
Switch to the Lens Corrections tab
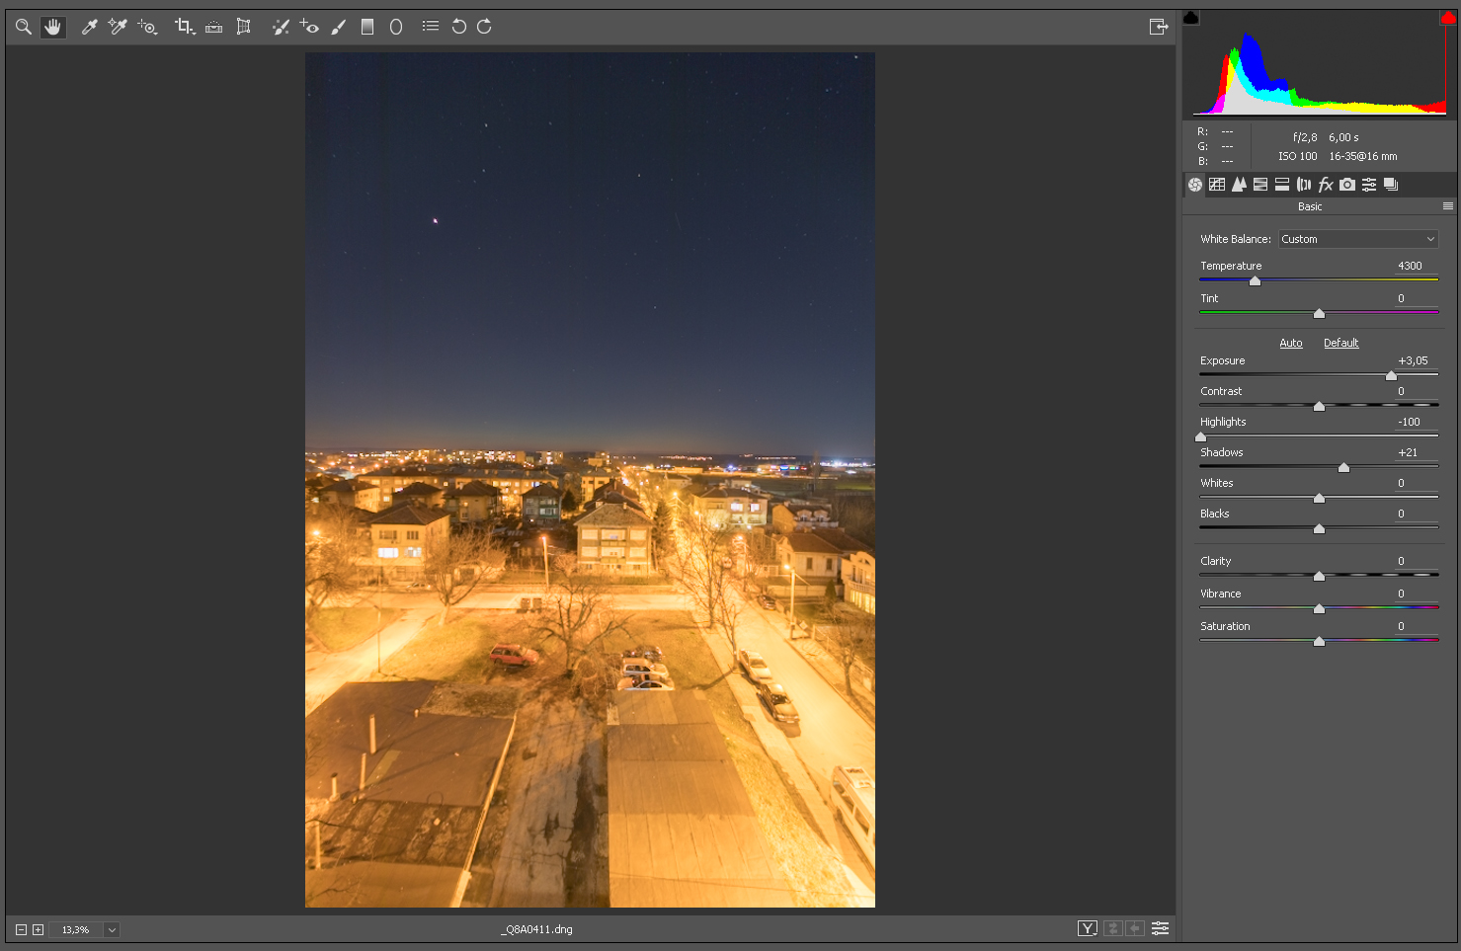1304,185
